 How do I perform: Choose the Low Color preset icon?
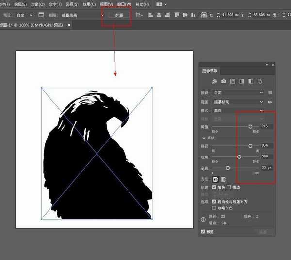click(232, 81)
